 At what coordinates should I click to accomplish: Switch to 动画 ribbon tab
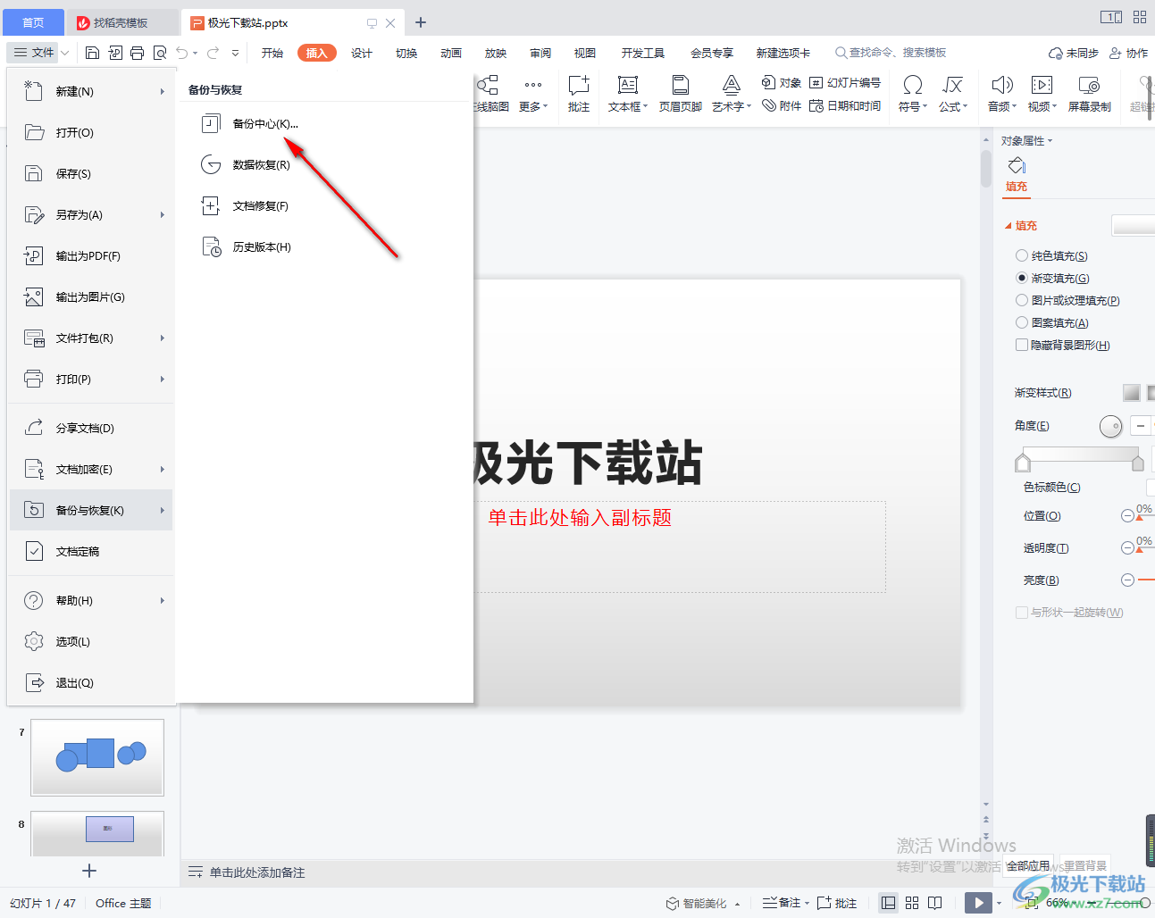click(x=451, y=53)
